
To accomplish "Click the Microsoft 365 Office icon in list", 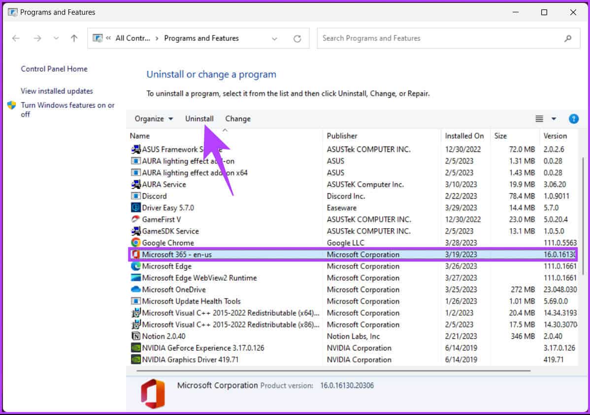I will point(136,255).
